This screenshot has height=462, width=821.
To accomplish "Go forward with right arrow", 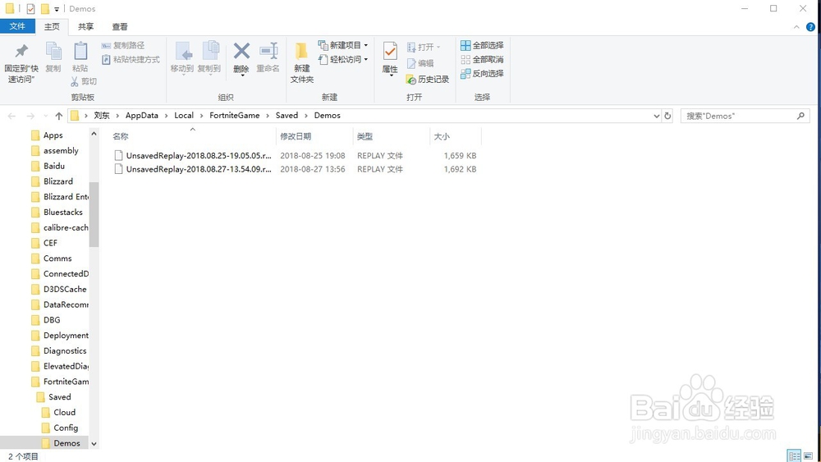I will point(30,116).
